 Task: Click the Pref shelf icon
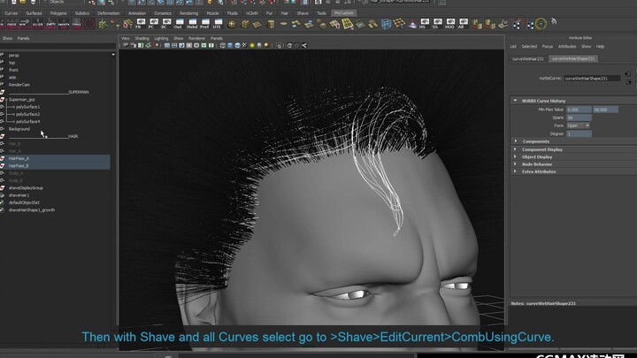tap(204, 24)
